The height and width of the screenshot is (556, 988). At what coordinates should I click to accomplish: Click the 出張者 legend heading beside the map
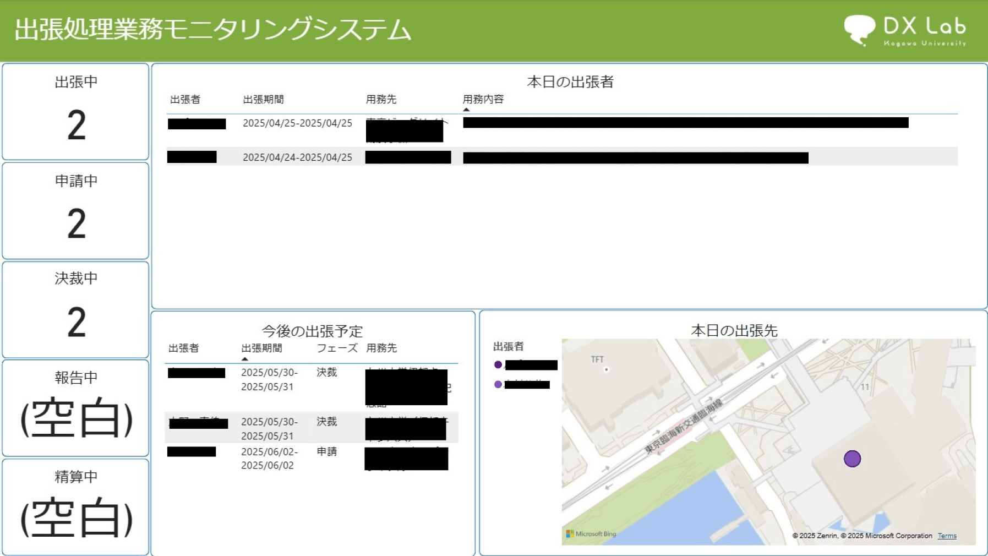pyautogui.click(x=508, y=347)
